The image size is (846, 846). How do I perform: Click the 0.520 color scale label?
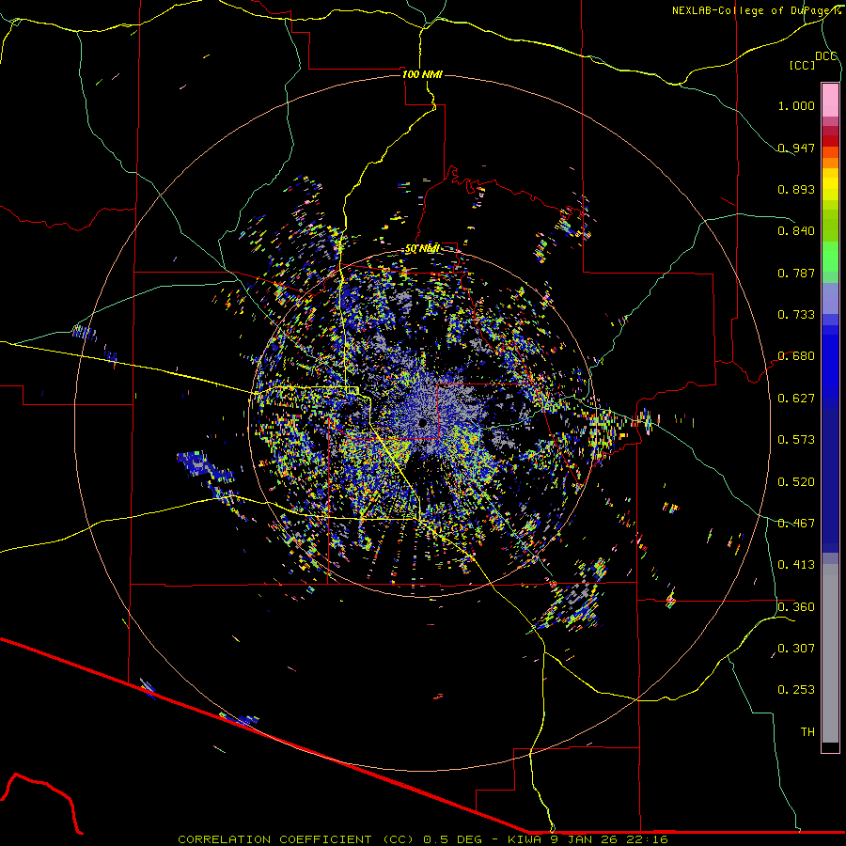click(x=796, y=482)
